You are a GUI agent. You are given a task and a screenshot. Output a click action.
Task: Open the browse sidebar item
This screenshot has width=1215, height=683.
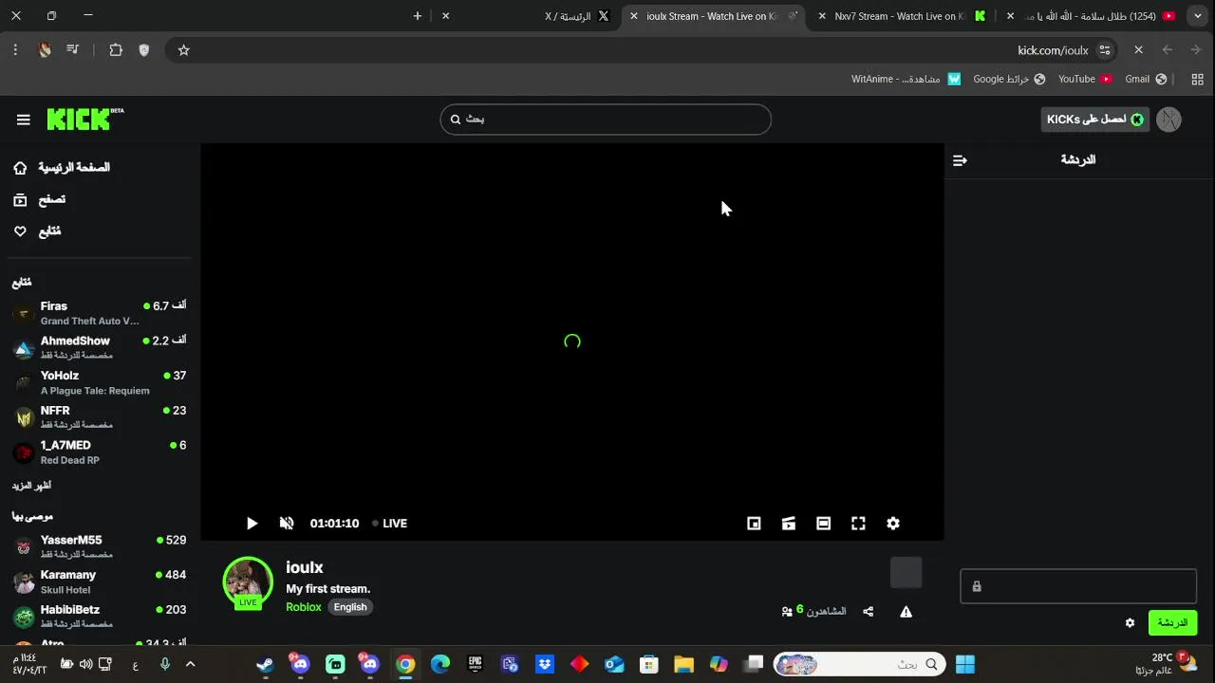(40, 199)
